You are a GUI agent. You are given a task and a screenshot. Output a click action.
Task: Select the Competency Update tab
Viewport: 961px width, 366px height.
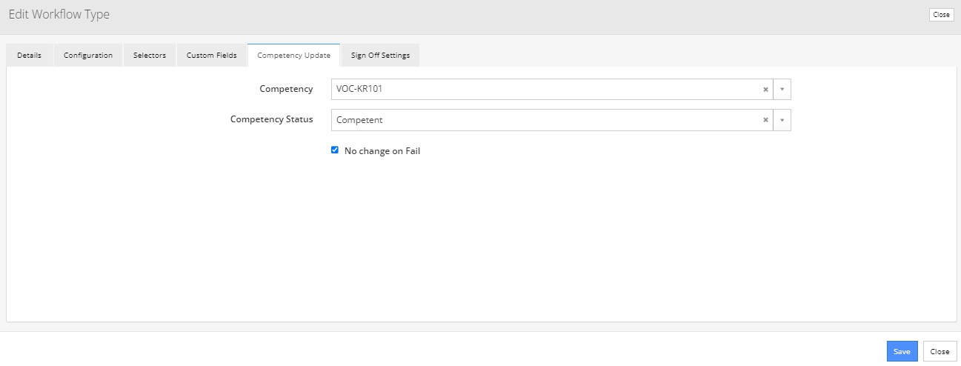point(294,56)
